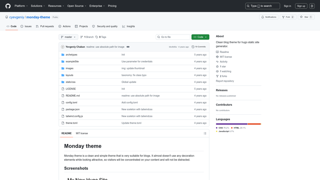Open the README.md file
The width and height of the screenshot is (320, 180).
pyautogui.click(x=73, y=96)
